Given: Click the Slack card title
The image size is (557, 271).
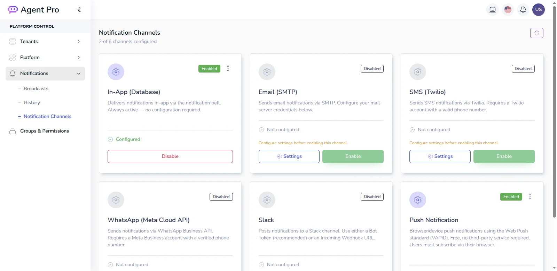Looking at the screenshot, I should pyautogui.click(x=266, y=220).
